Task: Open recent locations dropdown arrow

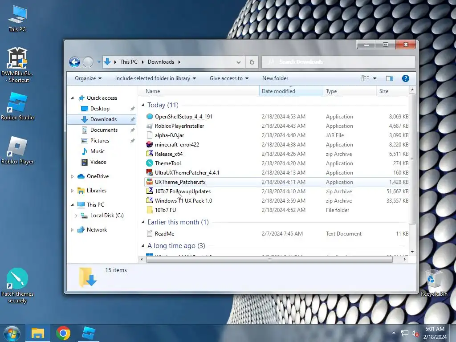Action: coord(98,62)
